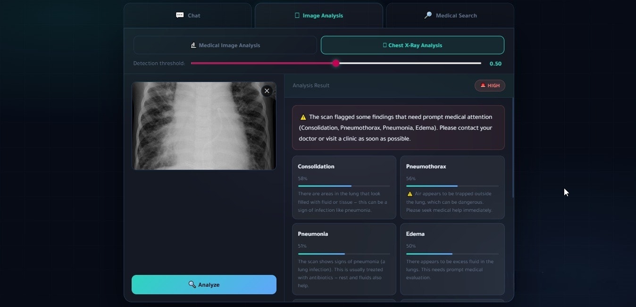Switch to the Chat tab
This screenshot has height=307, width=636.
[x=188, y=16]
